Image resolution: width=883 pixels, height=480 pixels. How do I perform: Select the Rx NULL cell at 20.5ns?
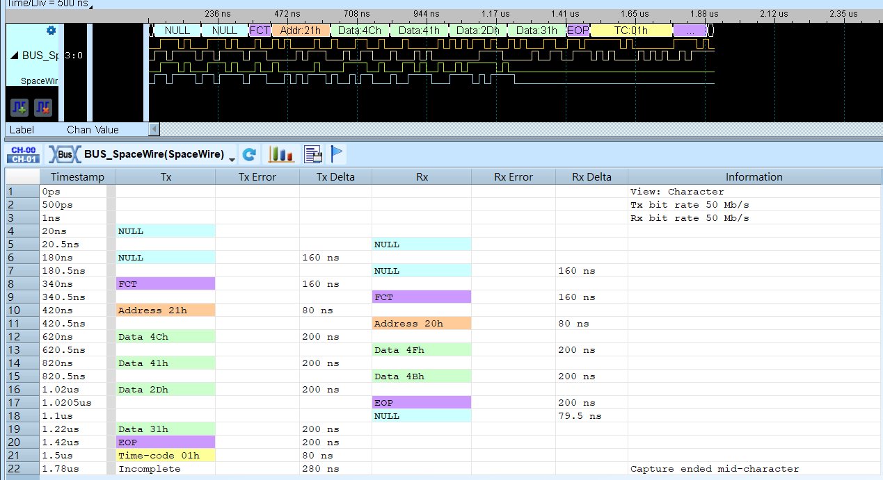pos(422,245)
